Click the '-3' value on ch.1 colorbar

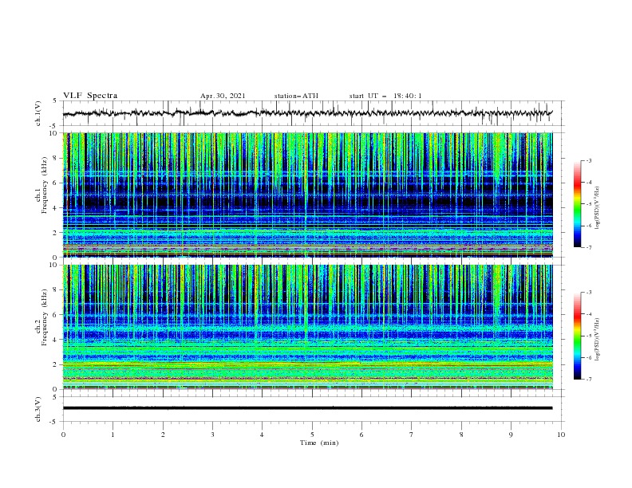[588, 160]
